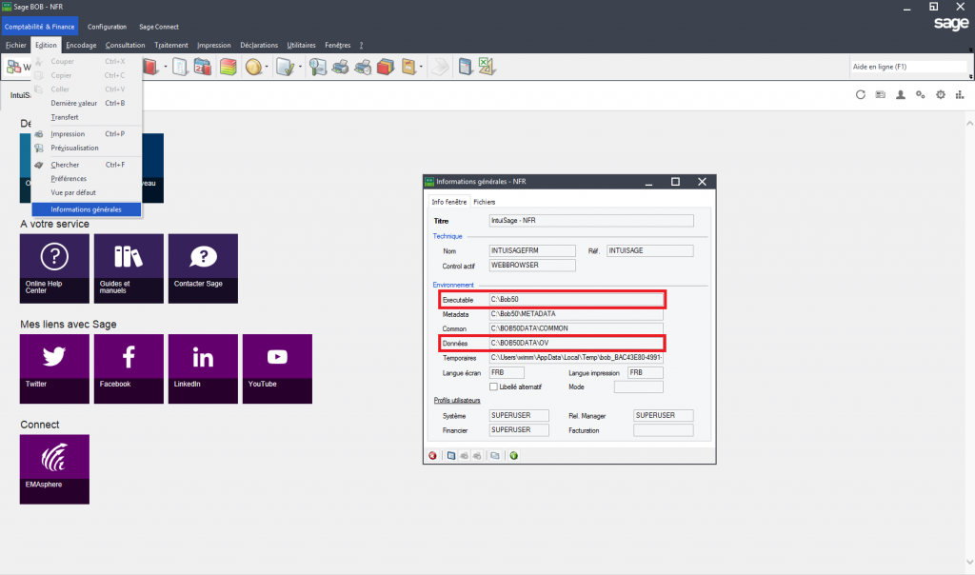
Task: Switch to the Info fenêtre tab
Action: coord(449,202)
